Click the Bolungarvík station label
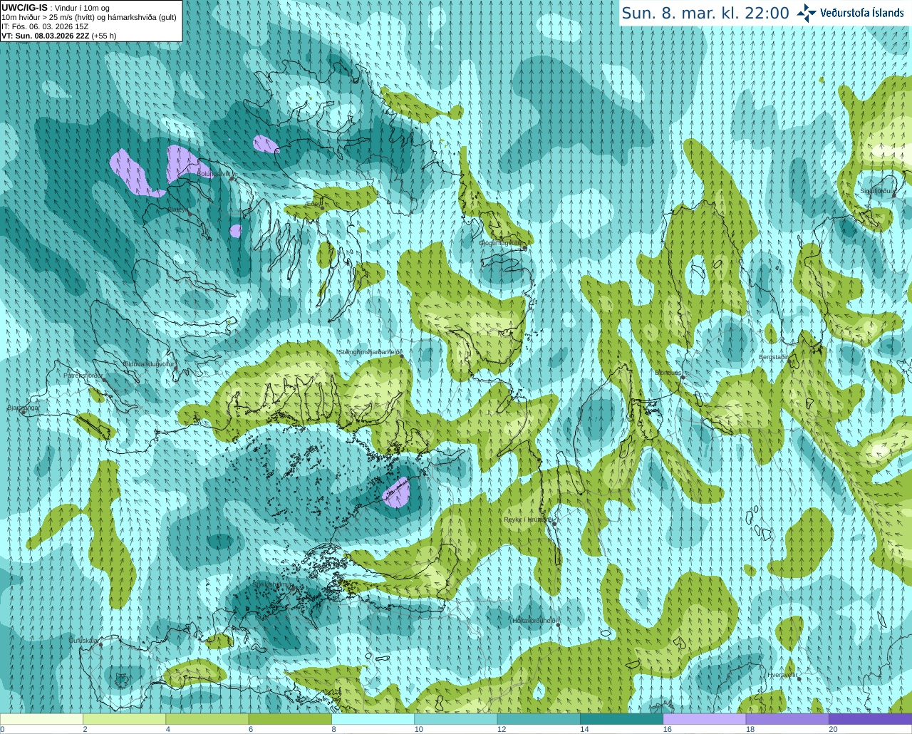912x734 pixels. pos(214,174)
